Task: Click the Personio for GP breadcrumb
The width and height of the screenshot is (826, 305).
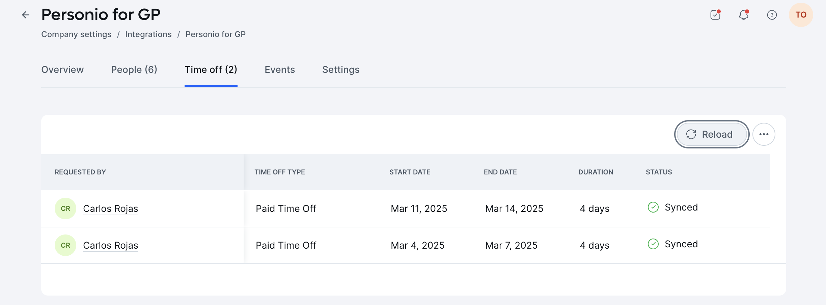Action: [216, 34]
